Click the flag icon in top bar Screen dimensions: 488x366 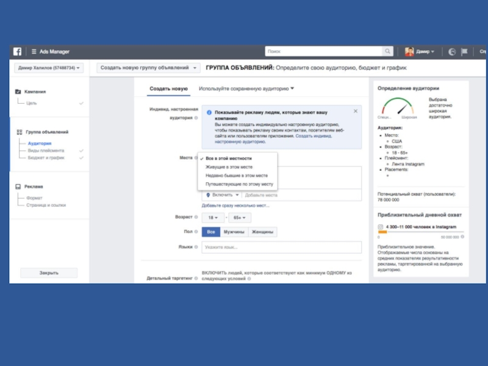pyautogui.click(x=464, y=52)
